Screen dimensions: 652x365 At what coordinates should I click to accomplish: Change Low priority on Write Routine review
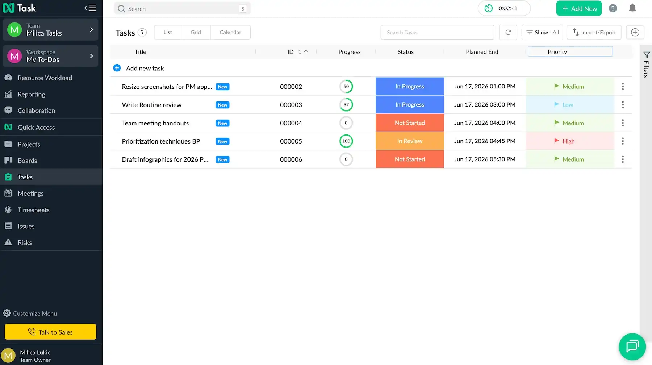coord(570,105)
